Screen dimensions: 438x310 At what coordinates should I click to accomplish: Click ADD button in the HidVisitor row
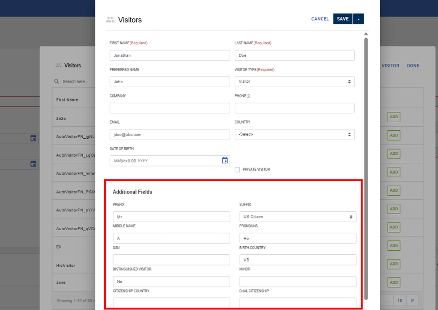(x=394, y=264)
